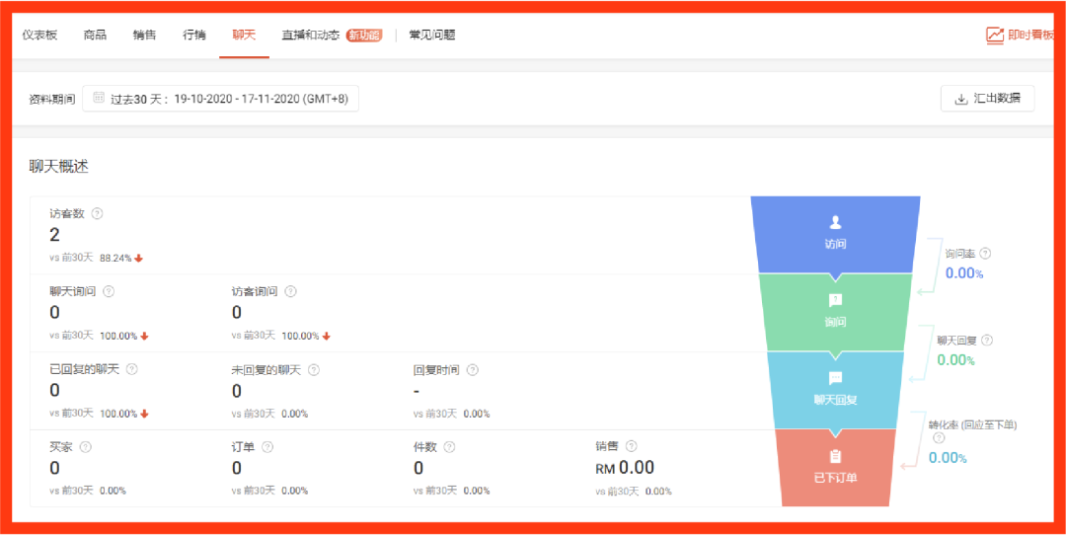
Task: Open the 资料期间 date range picker
Action: (220, 99)
